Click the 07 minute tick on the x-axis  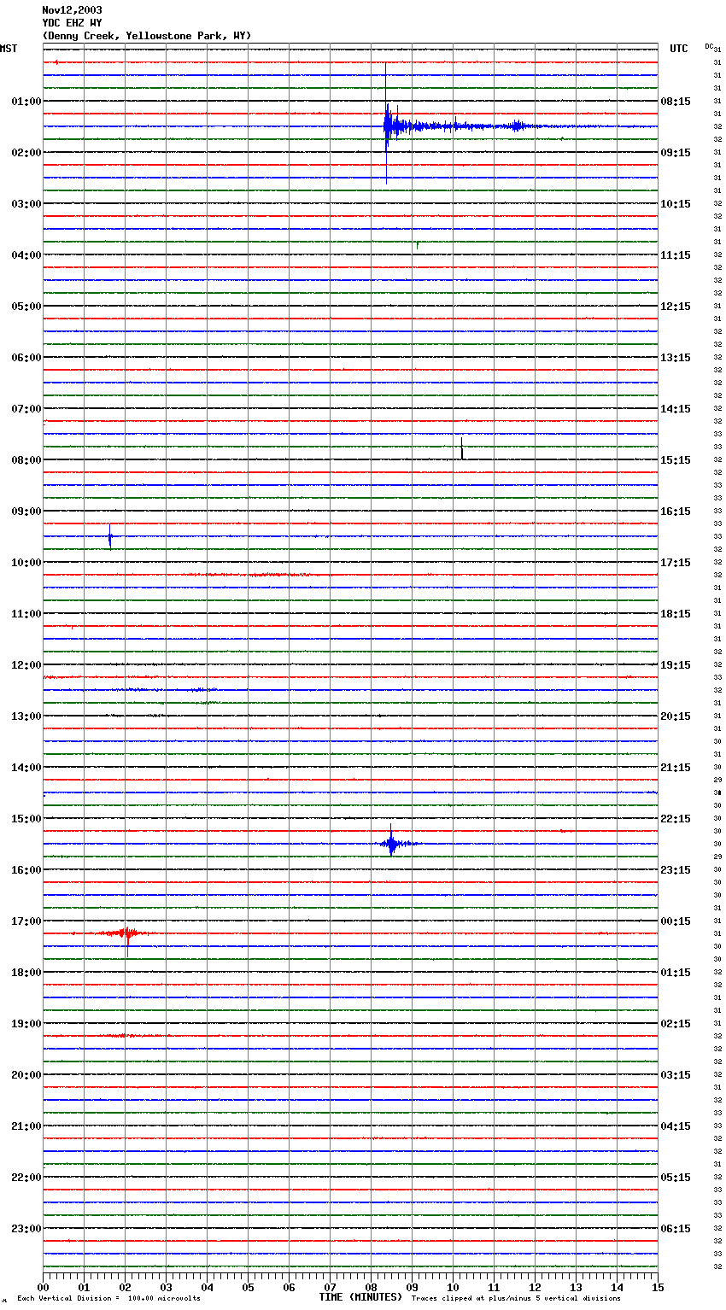coord(330,1286)
